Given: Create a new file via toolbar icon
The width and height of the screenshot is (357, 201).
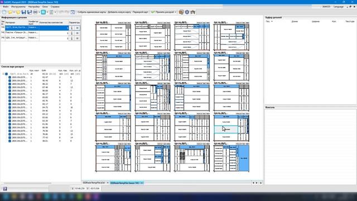Looking at the screenshot, I should (4, 12).
